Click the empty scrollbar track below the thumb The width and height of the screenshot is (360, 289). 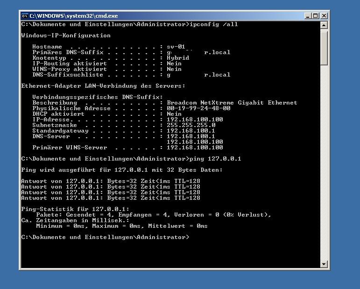tap(324, 163)
